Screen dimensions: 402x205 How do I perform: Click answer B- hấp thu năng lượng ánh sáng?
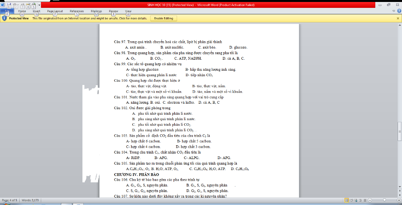pos(211,70)
